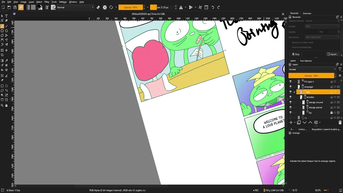Select the Crop tool in toolbox
Screen dimensions: 343x193
[2, 55]
